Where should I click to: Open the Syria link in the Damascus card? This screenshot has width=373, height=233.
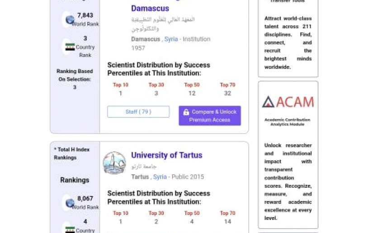pos(171,39)
